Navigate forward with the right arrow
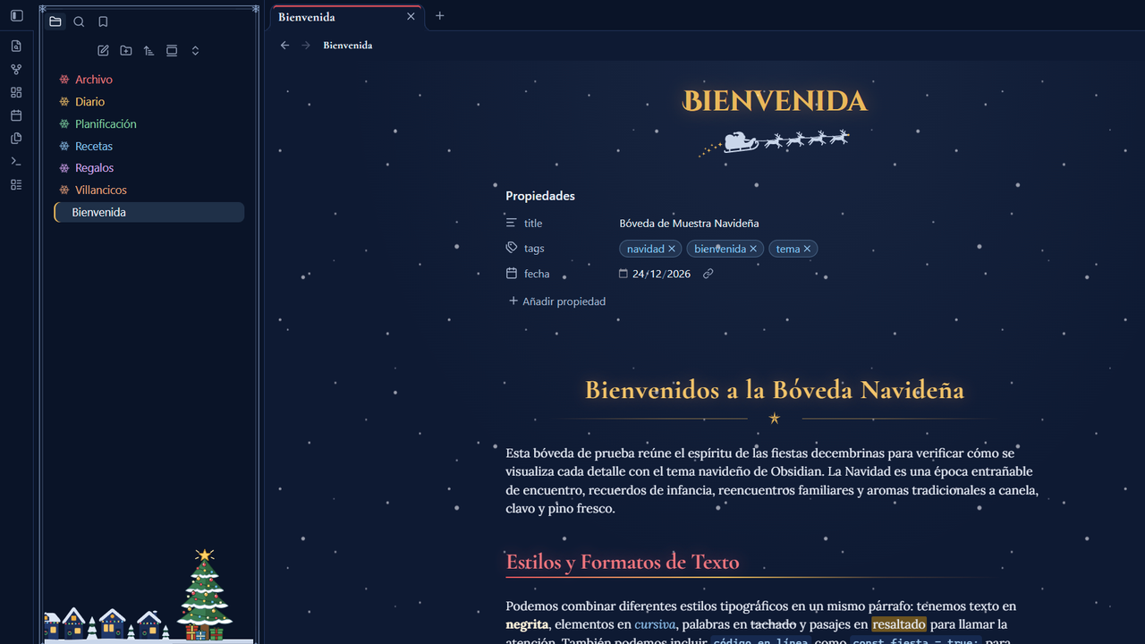1145x644 pixels. 306,45
